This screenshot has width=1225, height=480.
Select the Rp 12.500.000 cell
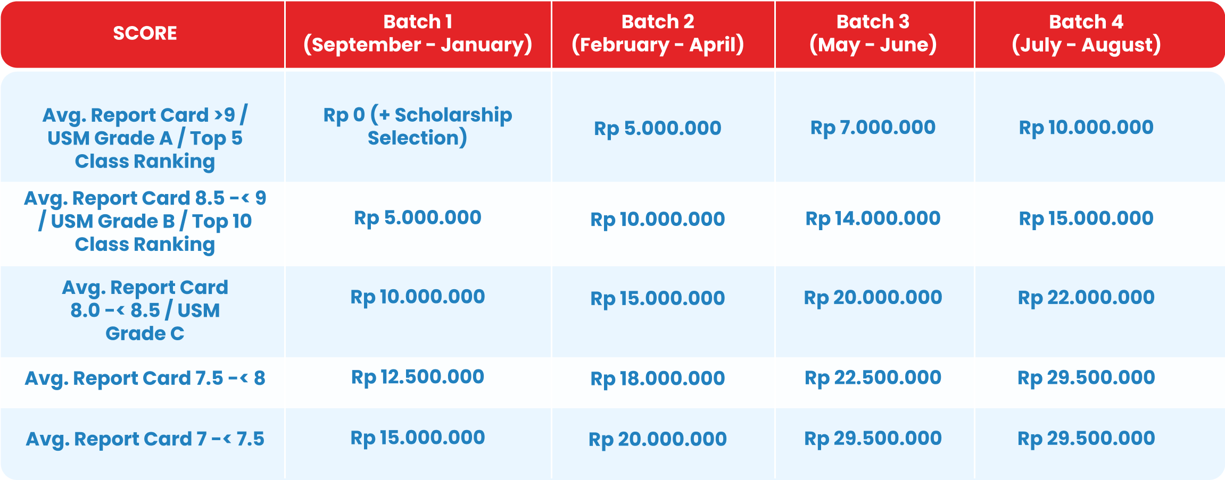coord(418,377)
